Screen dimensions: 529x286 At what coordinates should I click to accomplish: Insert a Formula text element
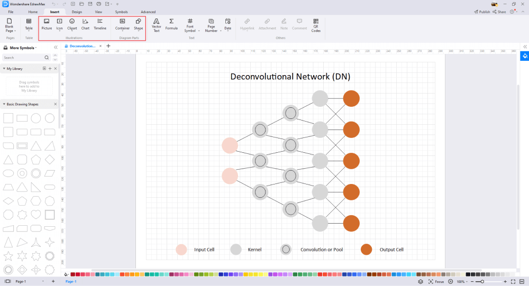[171, 24]
